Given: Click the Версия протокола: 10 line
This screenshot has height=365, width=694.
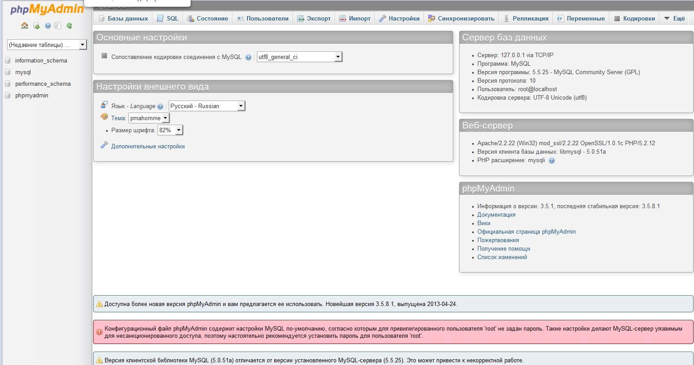Looking at the screenshot, I should click(507, 81).
